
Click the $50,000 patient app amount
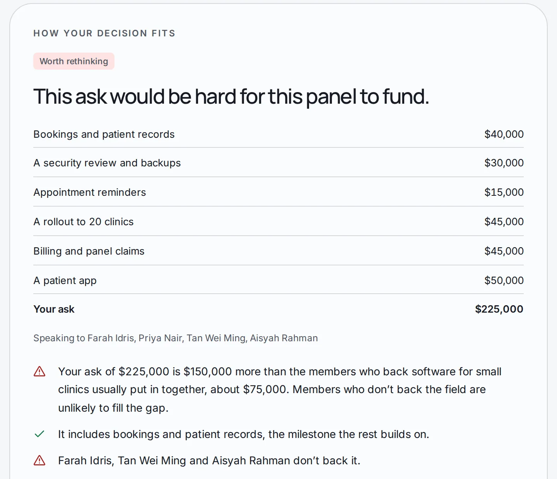click(504, 280)
